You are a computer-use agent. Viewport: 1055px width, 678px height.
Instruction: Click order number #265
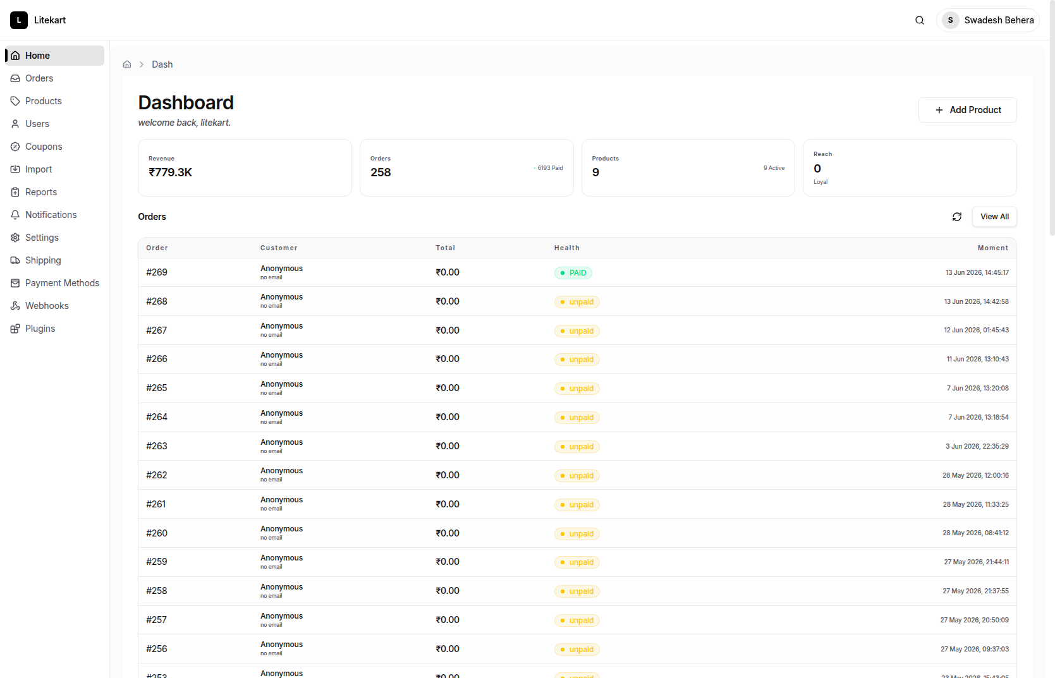(x=157, y=388)
